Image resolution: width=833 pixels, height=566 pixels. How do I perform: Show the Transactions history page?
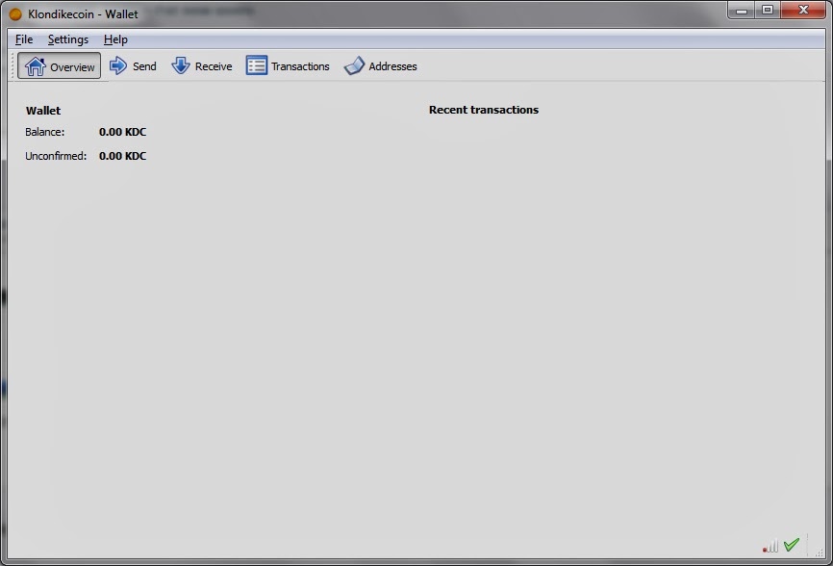pos(288,65)
